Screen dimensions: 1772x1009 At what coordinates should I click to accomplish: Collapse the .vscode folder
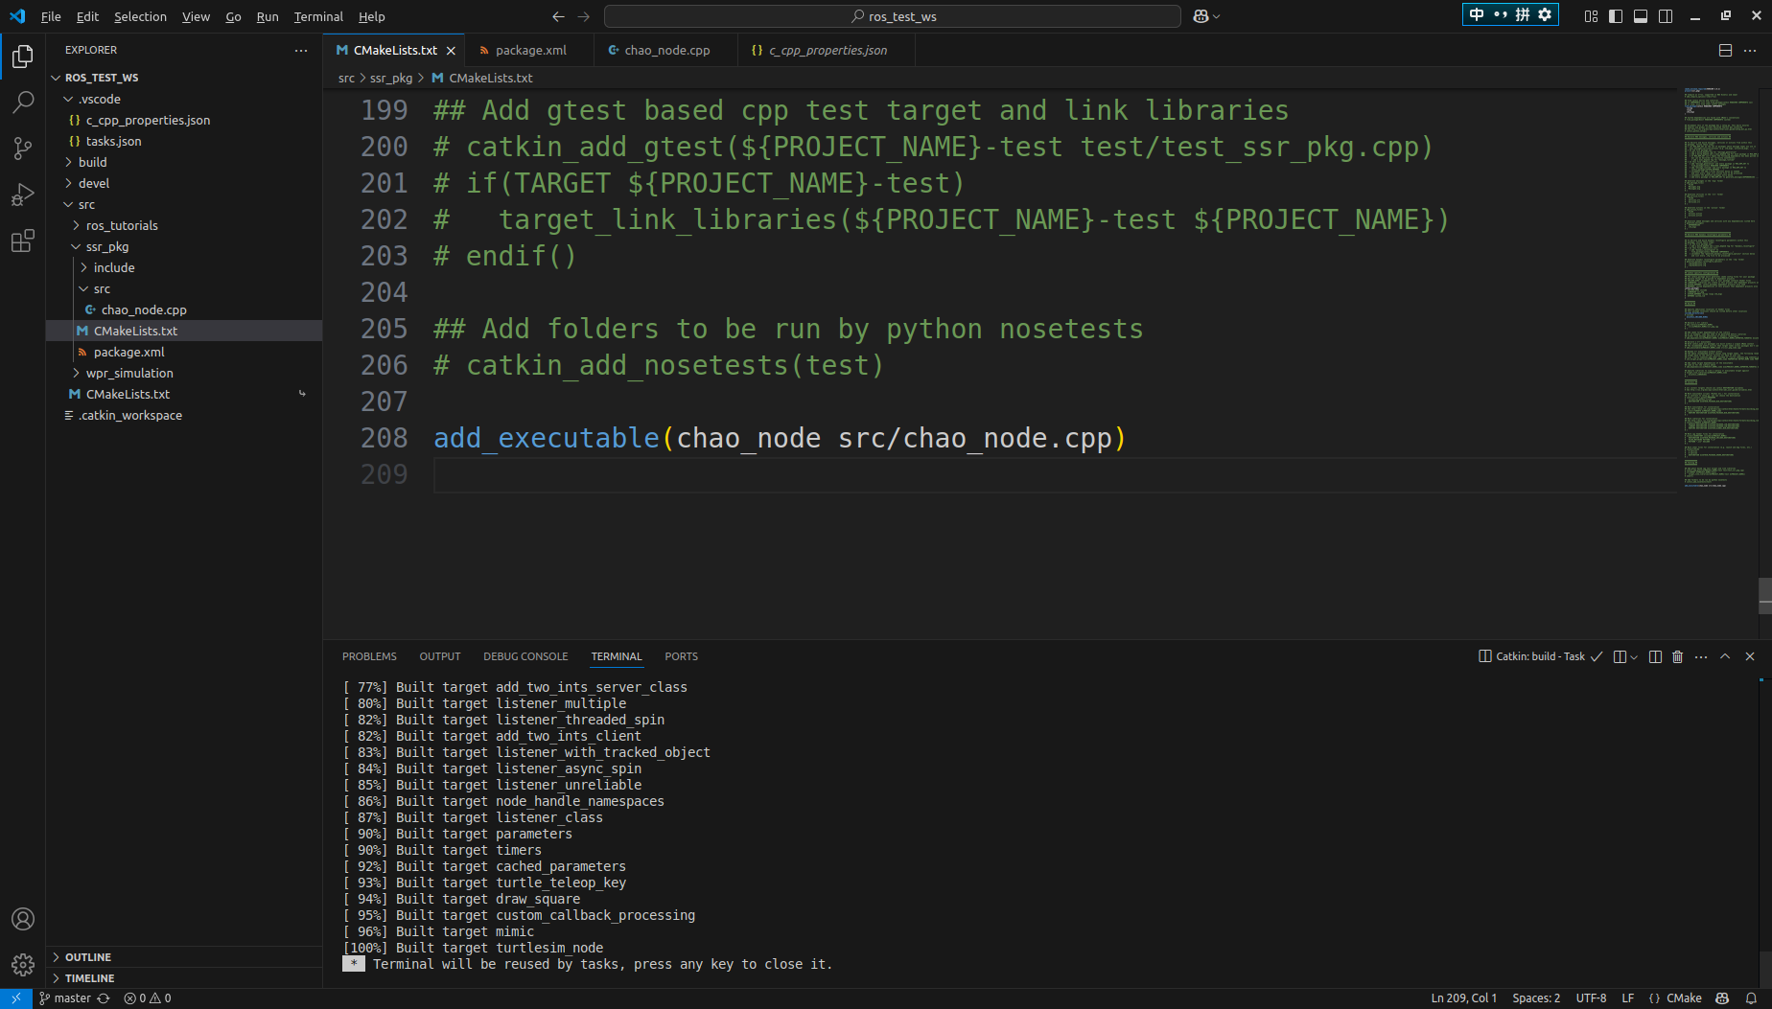(100, 99)
